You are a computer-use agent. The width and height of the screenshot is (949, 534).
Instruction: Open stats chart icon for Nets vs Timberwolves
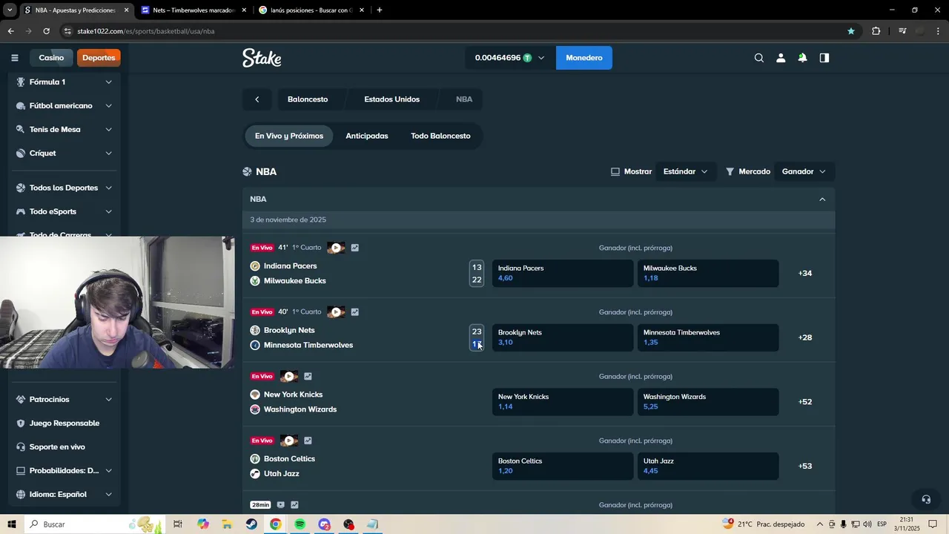click(x=355, y=312)
